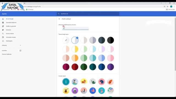Image resolution: width=176 pixels, height=99 pixels.
Task: Select the salmon theme swatch
Action: point(66,58)
